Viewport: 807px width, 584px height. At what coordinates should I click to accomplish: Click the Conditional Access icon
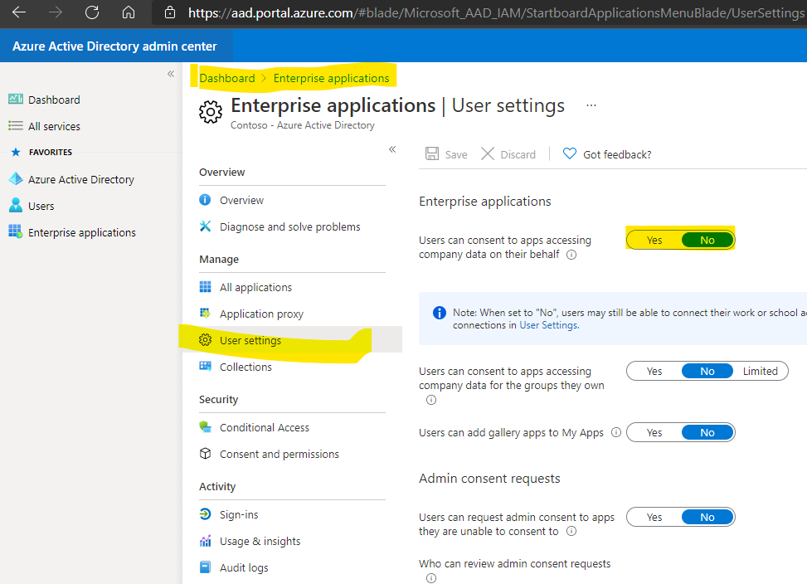tap(205, 427)
